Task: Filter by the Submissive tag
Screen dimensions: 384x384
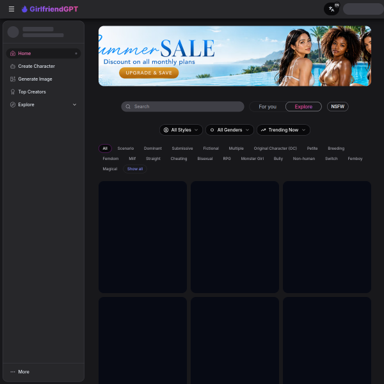Action: click(182, 148)
